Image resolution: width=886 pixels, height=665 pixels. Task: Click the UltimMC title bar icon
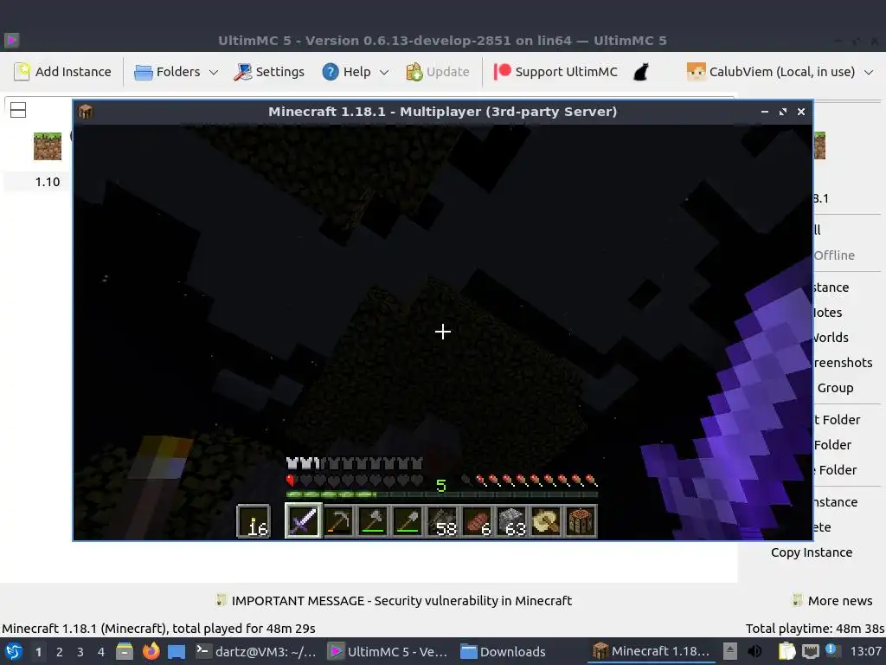(11, 40)
